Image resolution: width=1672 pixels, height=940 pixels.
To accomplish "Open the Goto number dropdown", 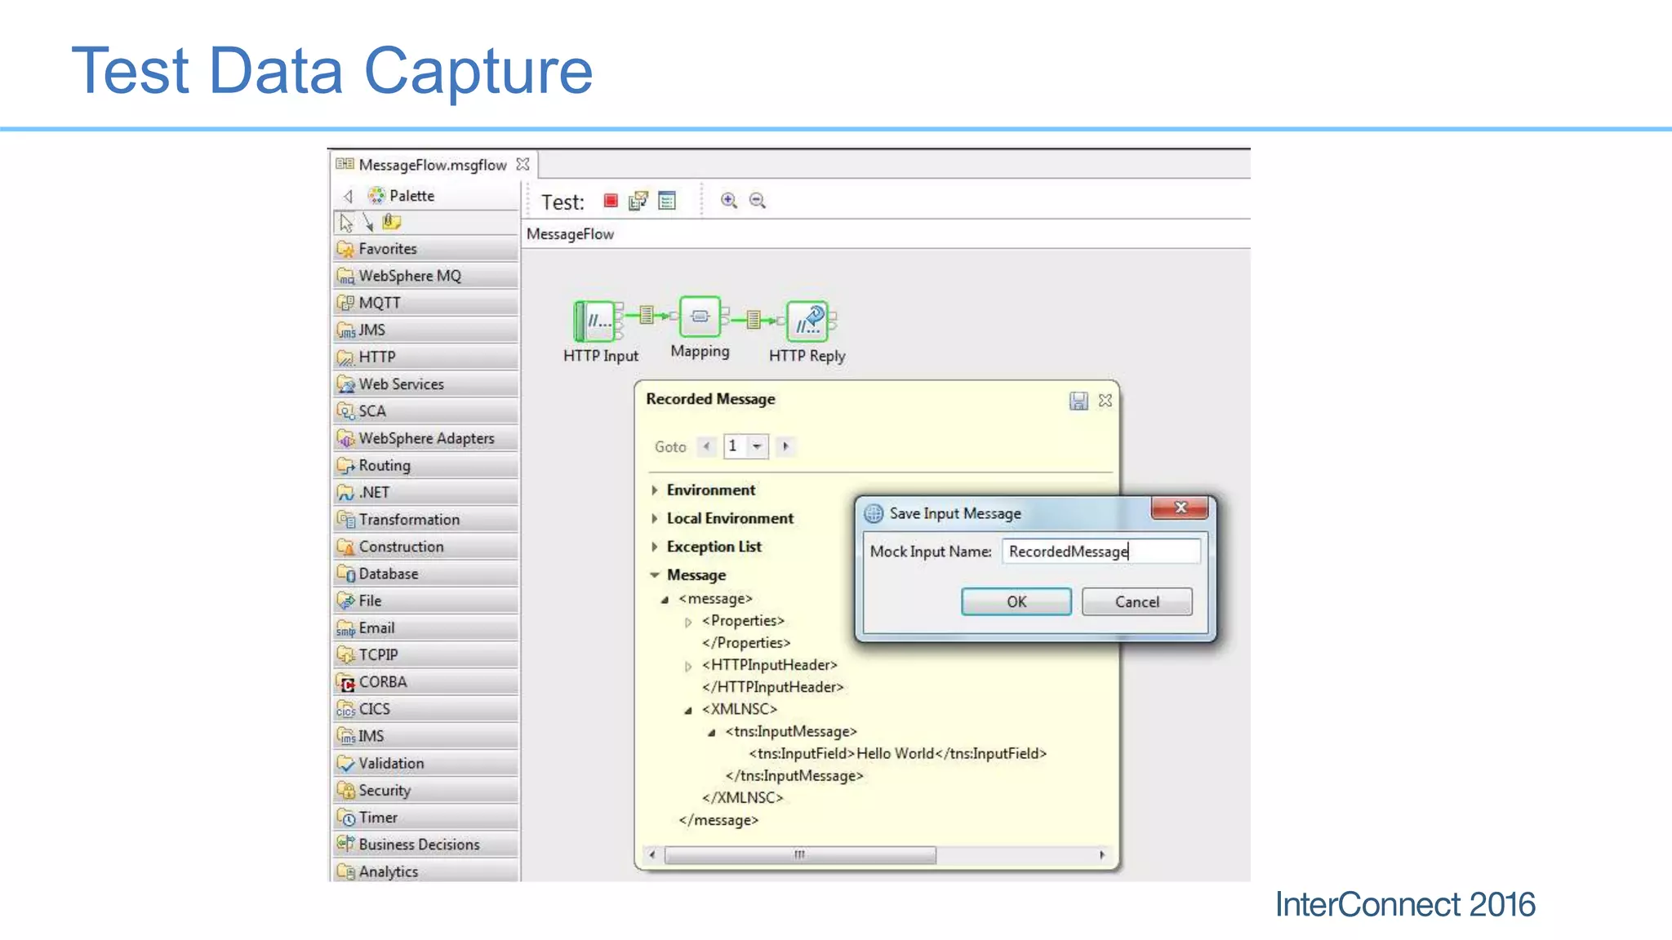I will tap(758, 446).
